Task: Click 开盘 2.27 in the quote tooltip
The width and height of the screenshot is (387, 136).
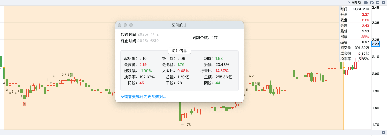Action: pos(355,14)
